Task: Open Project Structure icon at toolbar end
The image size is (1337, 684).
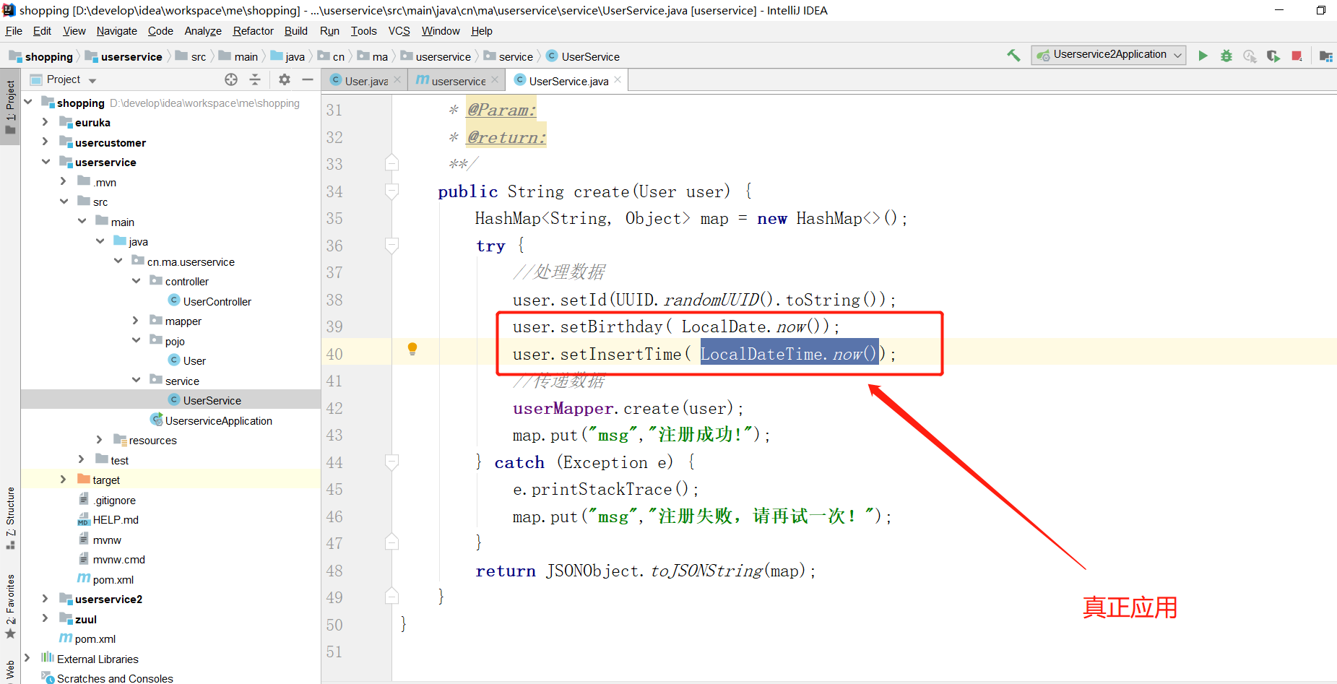Action: (x=1325, y=56)
